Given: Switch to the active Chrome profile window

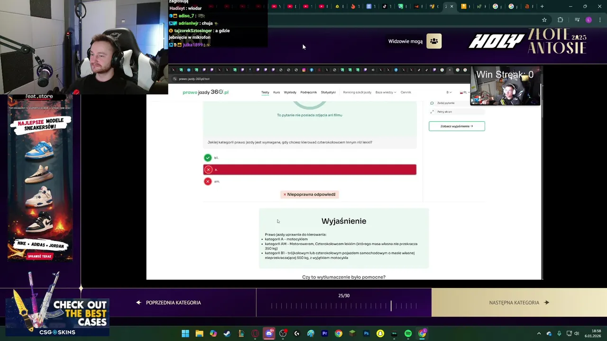Looking at the screenshot, I should click(422, 333).
